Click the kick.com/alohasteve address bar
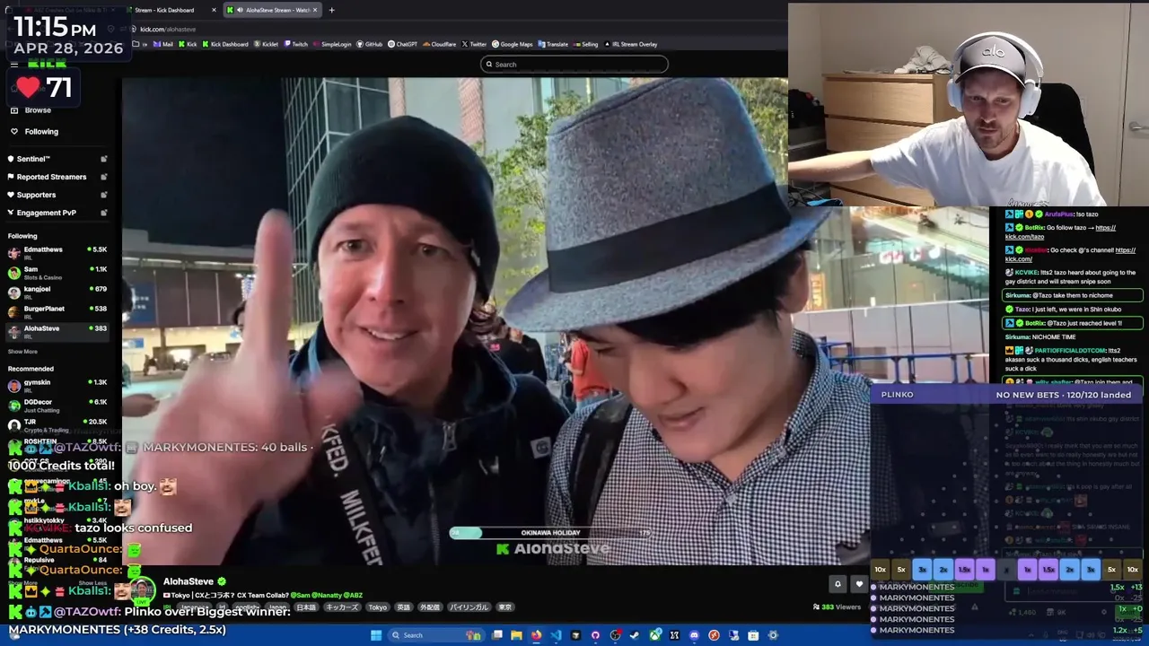 click(x=166, y=30)
